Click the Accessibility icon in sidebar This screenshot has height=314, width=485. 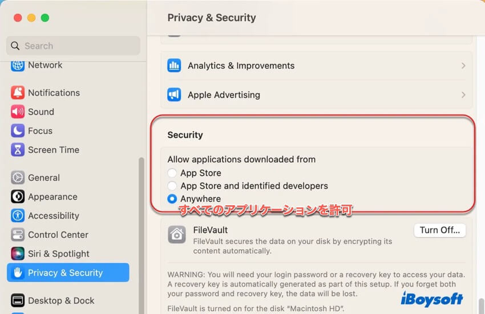18,216
